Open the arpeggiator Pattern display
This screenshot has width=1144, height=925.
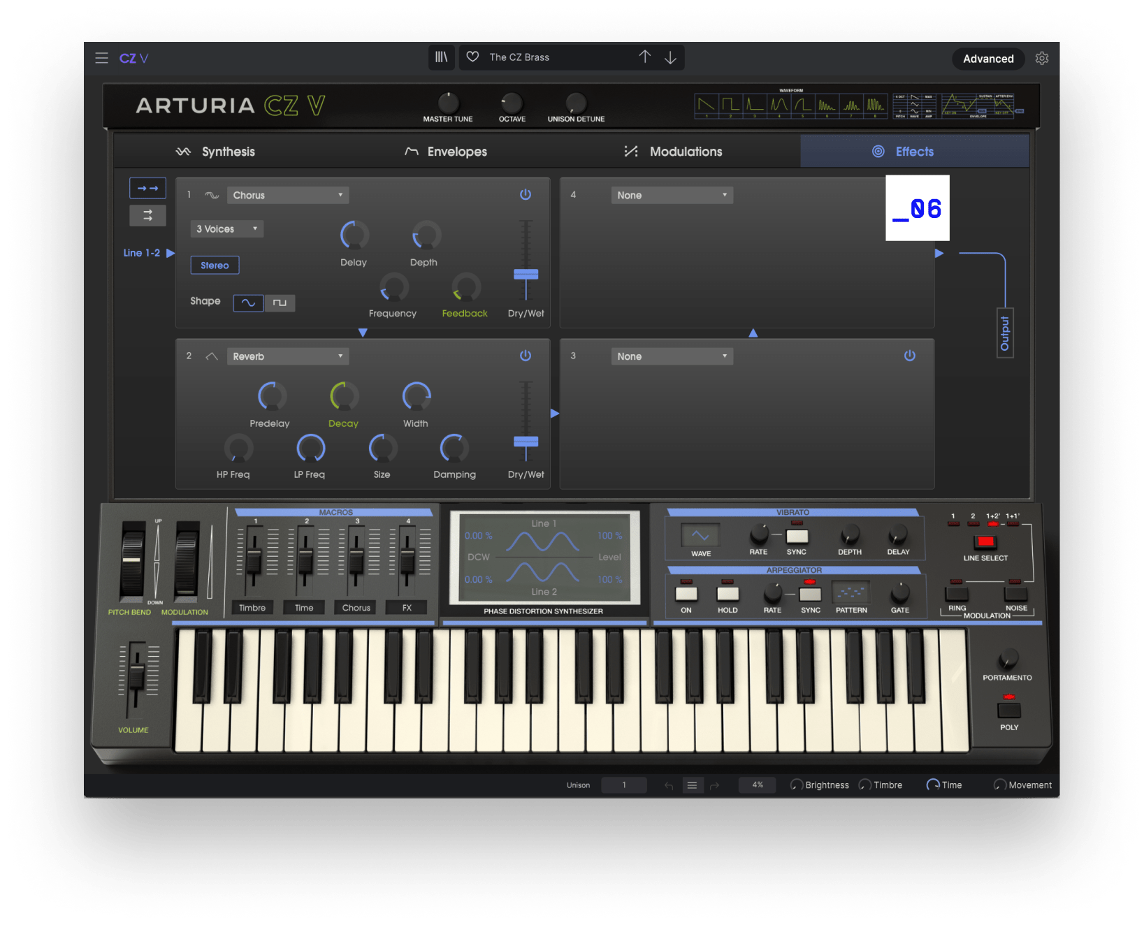pyautogui.click(x=851, y=593)
